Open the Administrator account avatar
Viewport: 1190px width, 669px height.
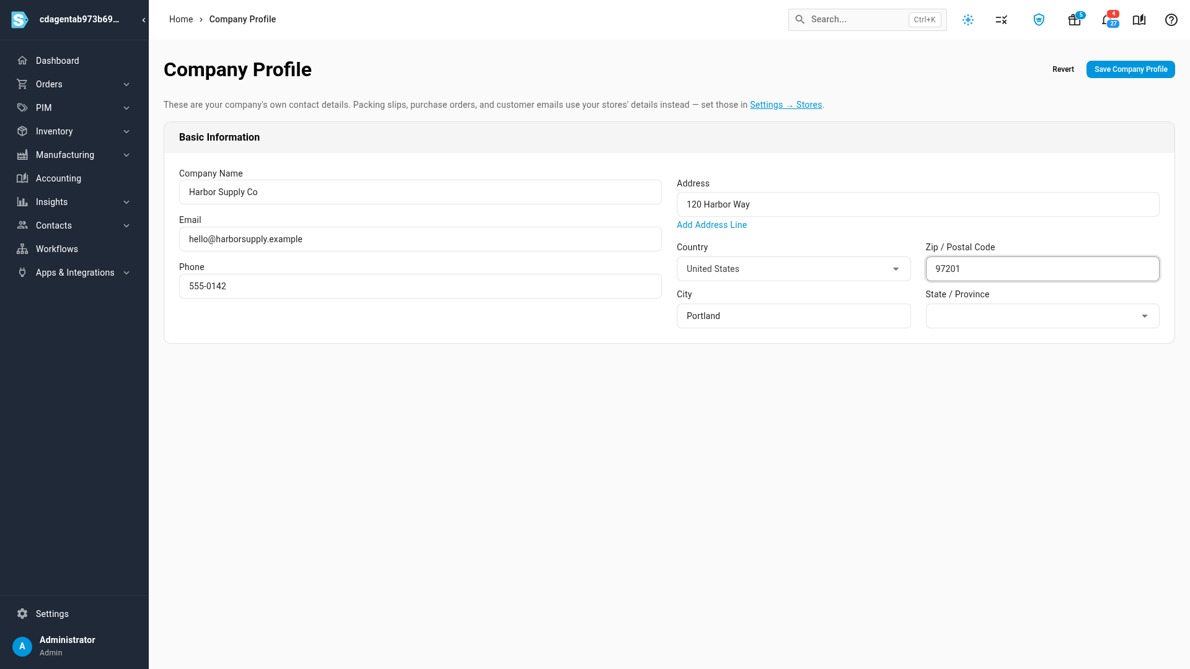pos(22,646)
